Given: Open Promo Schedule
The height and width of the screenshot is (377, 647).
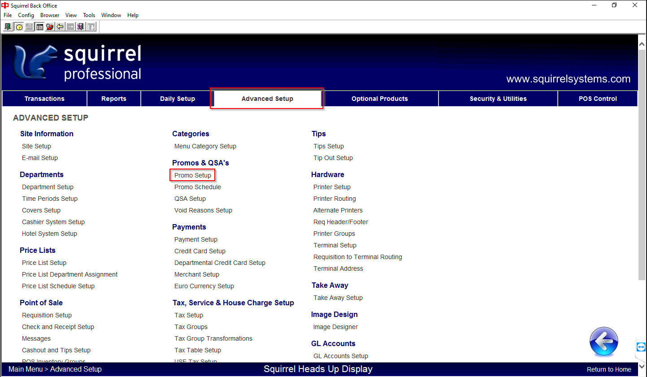Looking at the screenshot, I should (198, 187).
